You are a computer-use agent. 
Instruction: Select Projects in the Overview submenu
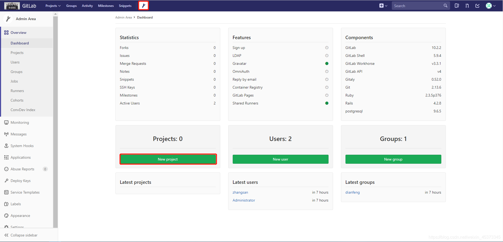click(17, 53)
